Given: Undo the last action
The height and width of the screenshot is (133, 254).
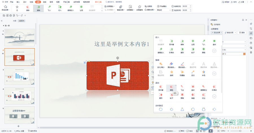Looking at the screenshot, I should (17, 16).
